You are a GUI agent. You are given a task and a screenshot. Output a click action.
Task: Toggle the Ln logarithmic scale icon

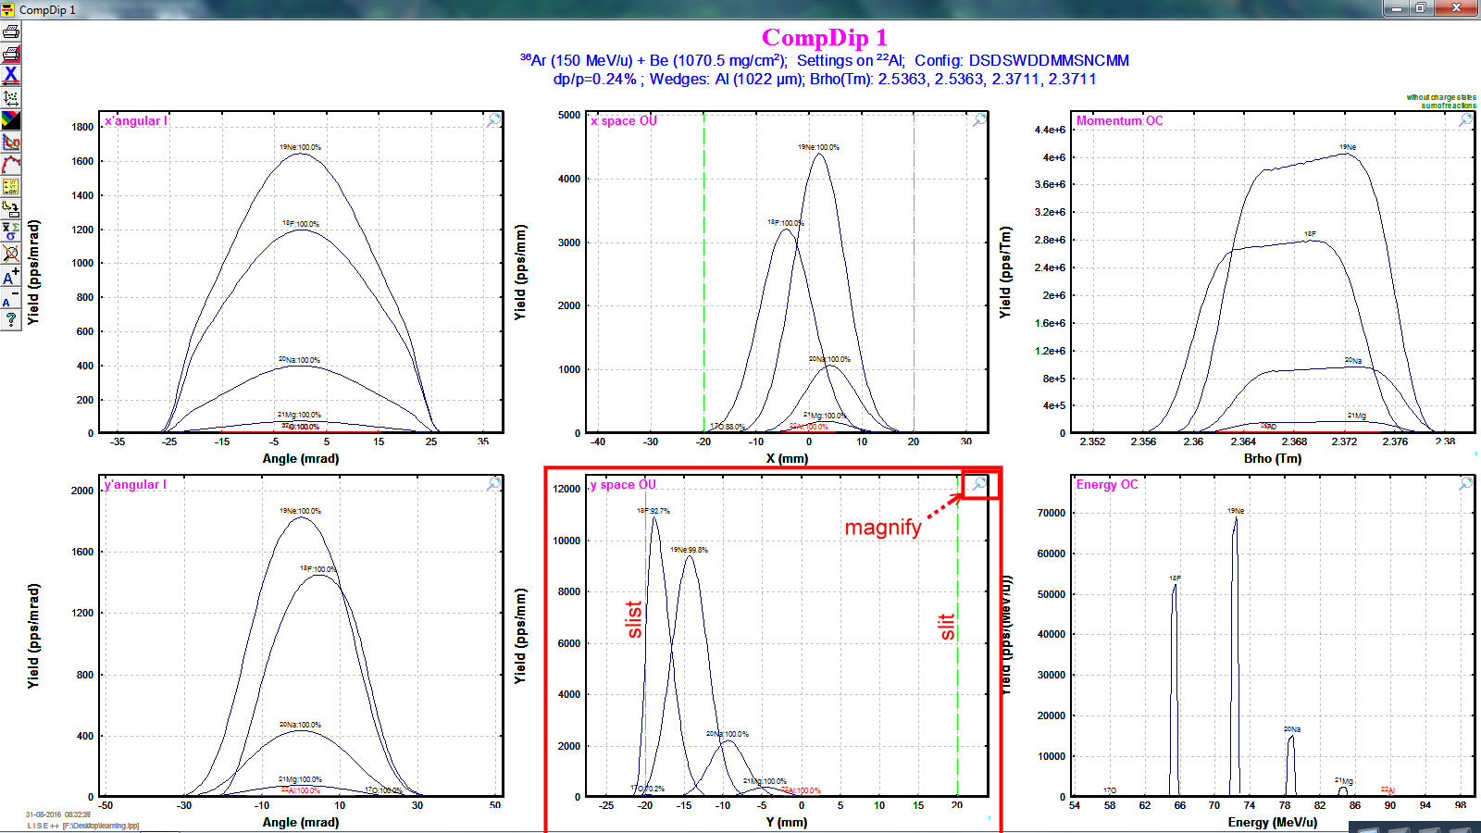(10, 142)
